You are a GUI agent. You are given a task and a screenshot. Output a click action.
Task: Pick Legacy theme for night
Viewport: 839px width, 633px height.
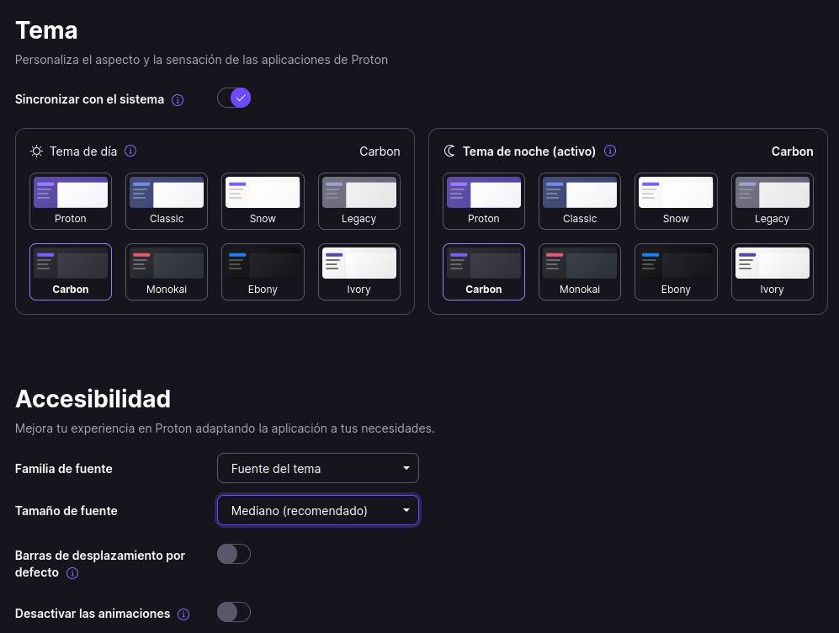773,201
